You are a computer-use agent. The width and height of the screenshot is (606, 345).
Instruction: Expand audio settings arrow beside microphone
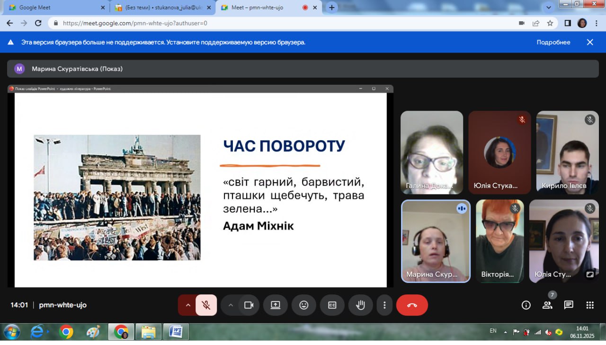point(187,305)
